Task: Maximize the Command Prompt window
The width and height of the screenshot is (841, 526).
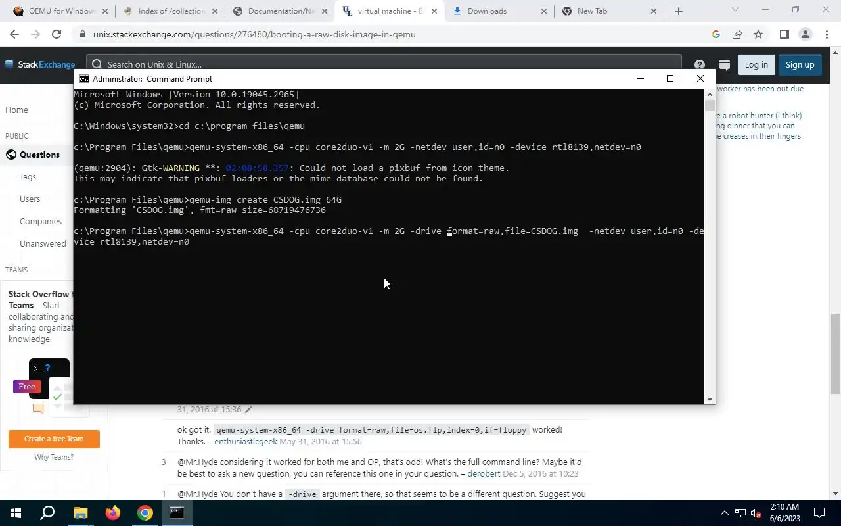Action: click(670, 78)
